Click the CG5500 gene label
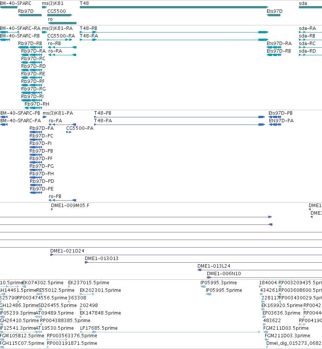Screen dimensions: 322x349 (x=56, y=11)
